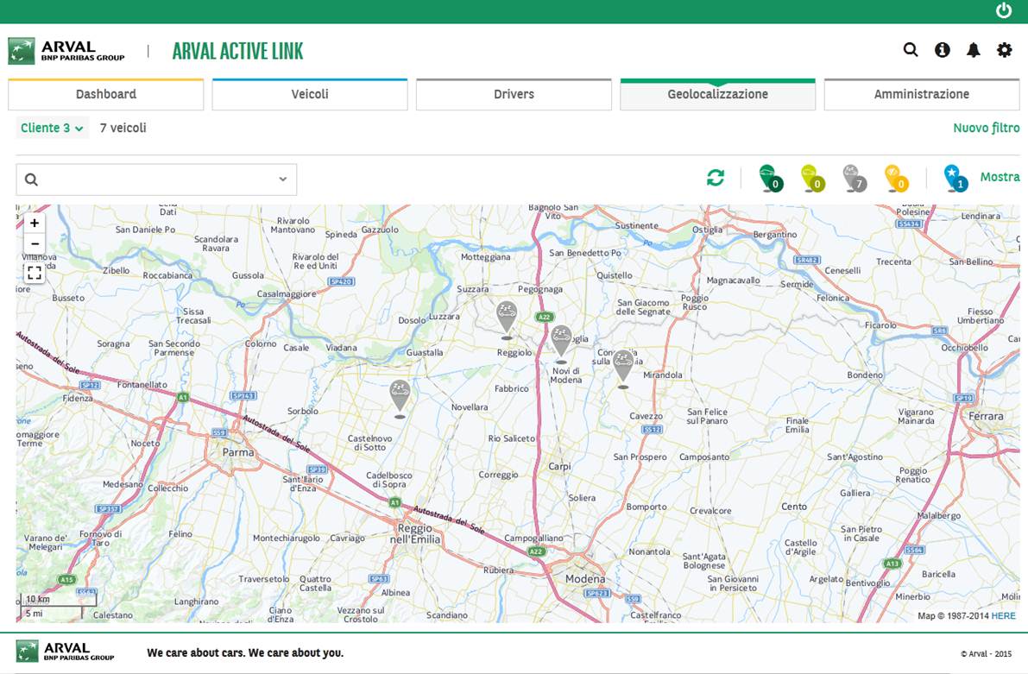Filter by gray parked vehicle pin showing 7
1028x674 pixels.
pos(855,178)
